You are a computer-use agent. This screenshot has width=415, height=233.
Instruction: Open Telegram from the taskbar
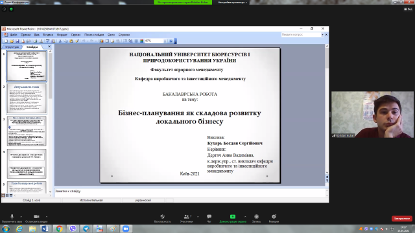(86, 228)
